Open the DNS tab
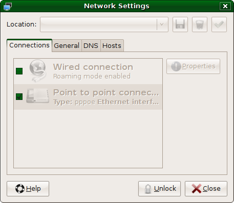Viewport: 234px width, 203px height. (91, 45)
